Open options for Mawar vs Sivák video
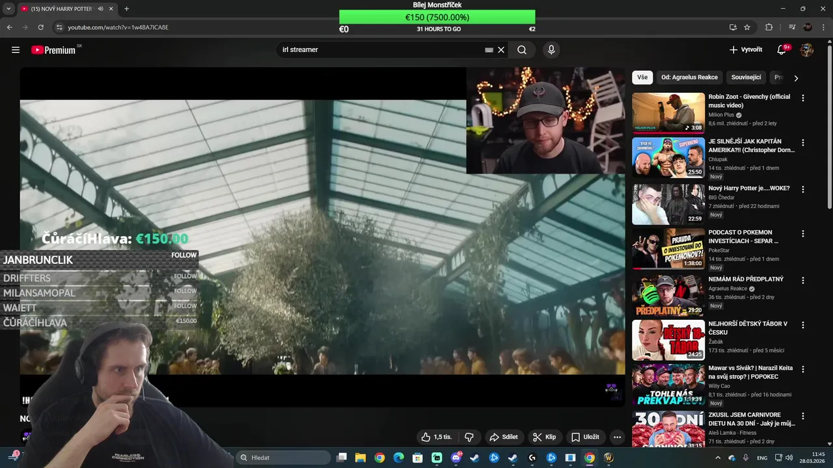This screenshot has height=468, width=833. (802, 369)
